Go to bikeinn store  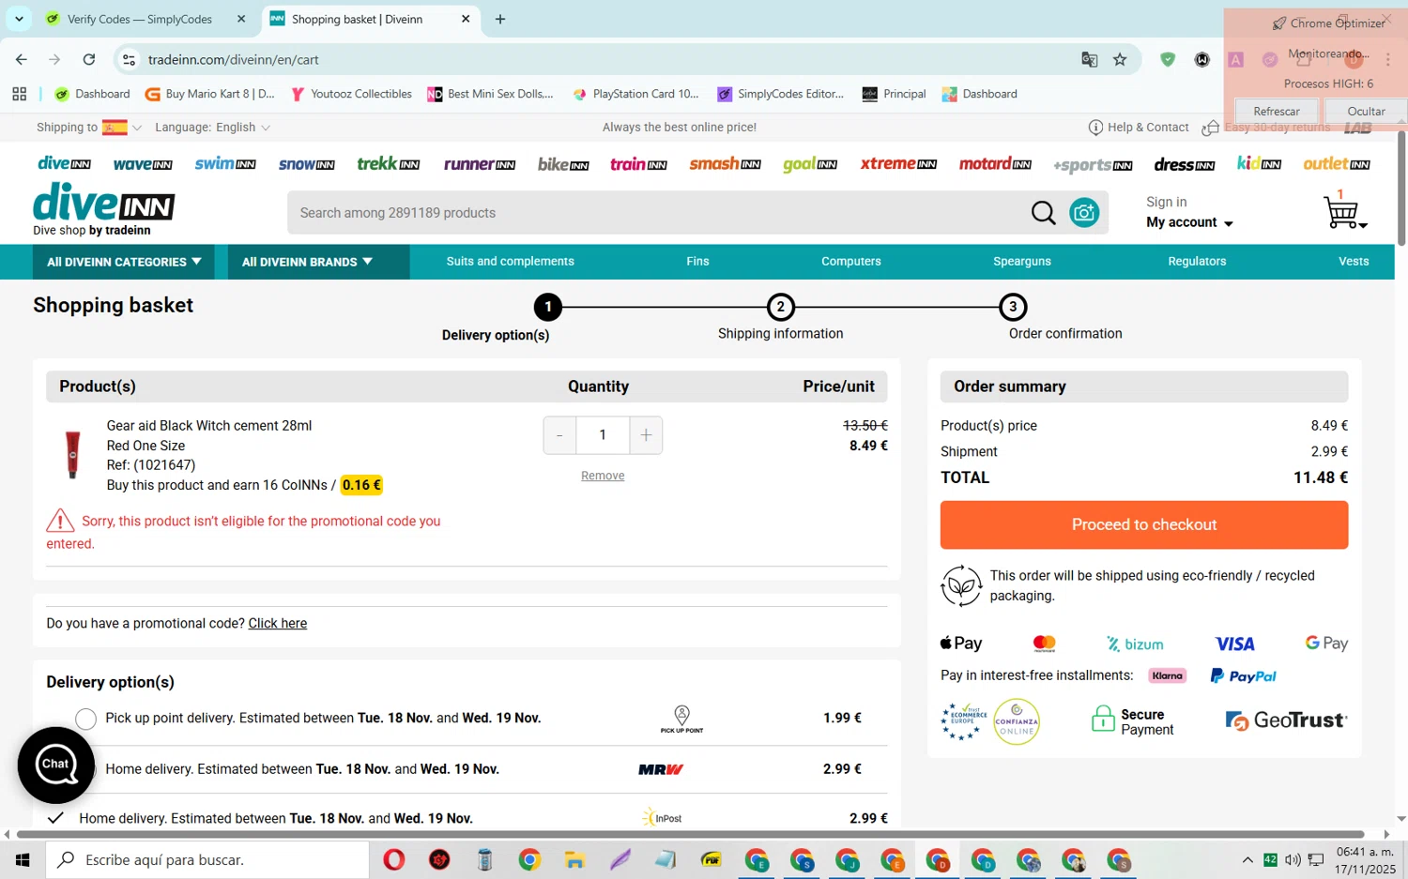(563, 164)
